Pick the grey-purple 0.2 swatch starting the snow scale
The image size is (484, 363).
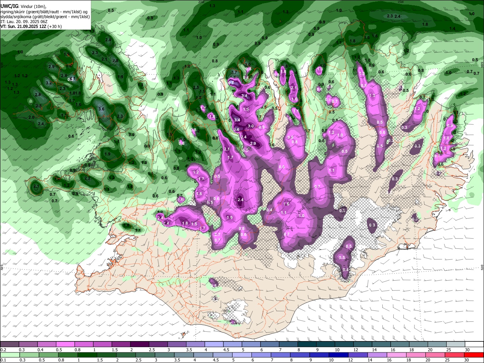[9, 344]
